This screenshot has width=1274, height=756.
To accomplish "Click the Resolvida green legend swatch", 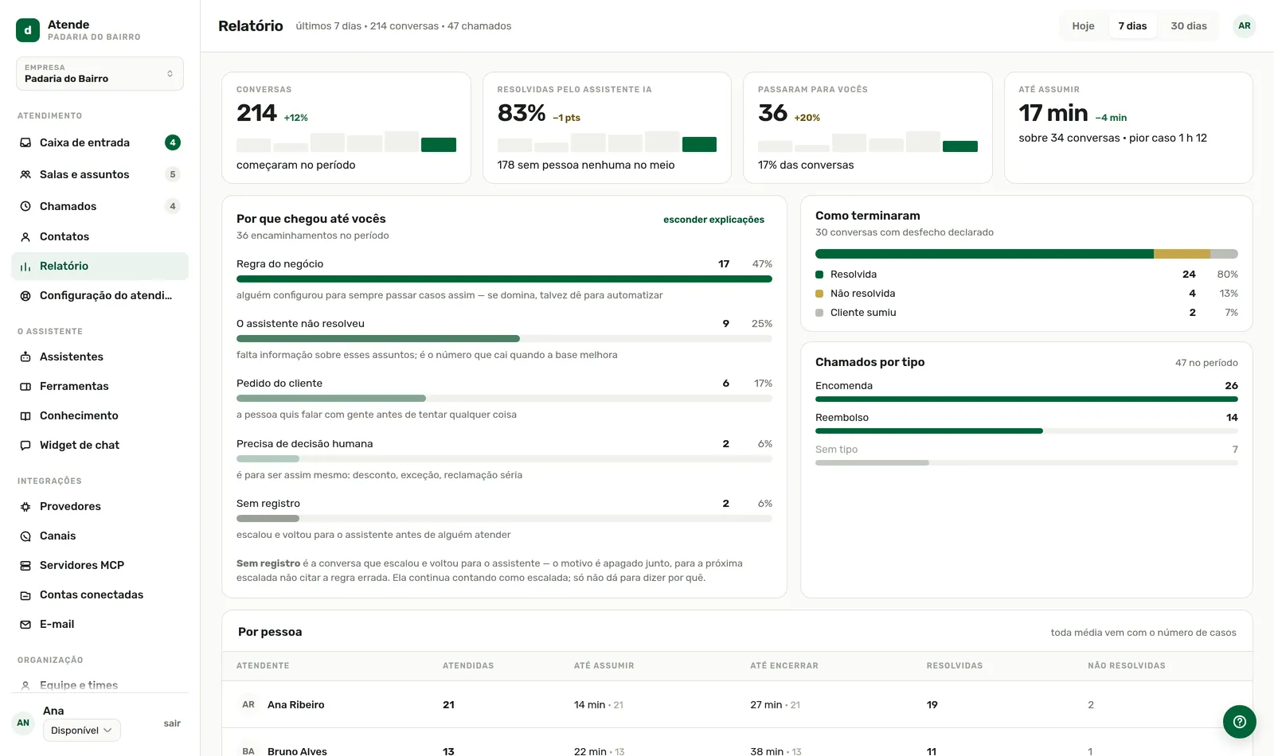I will (819, 275).
